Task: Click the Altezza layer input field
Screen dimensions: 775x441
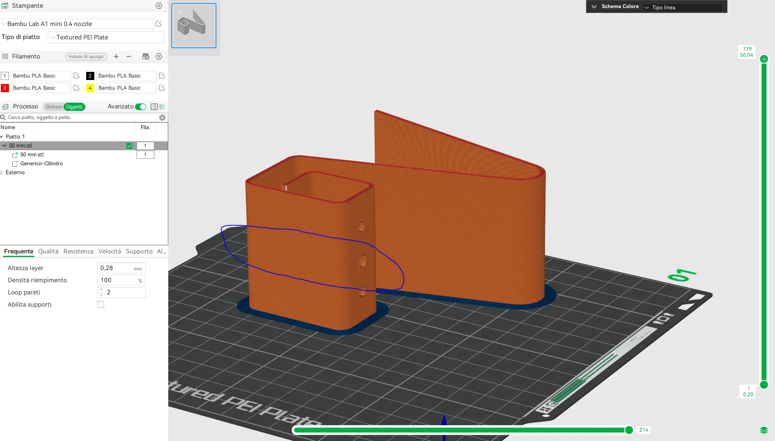Action: (x=121, y=268)
